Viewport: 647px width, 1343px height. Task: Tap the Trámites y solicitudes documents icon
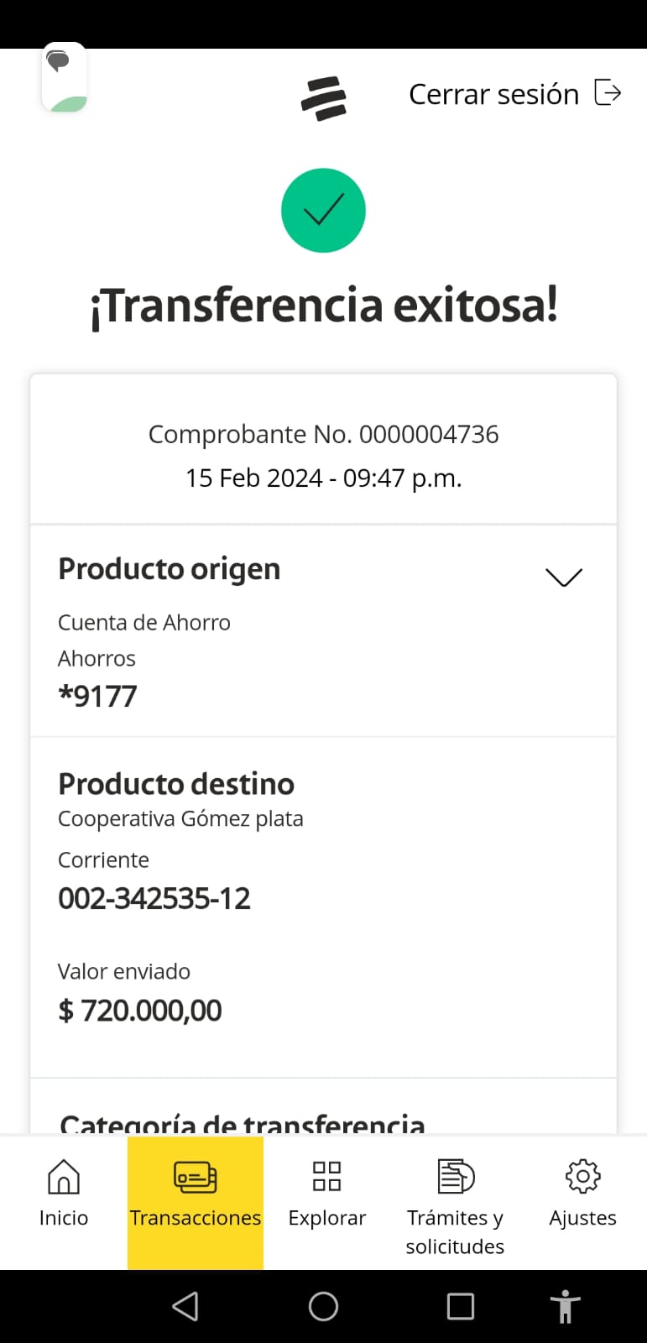(x=456, y=1177)
